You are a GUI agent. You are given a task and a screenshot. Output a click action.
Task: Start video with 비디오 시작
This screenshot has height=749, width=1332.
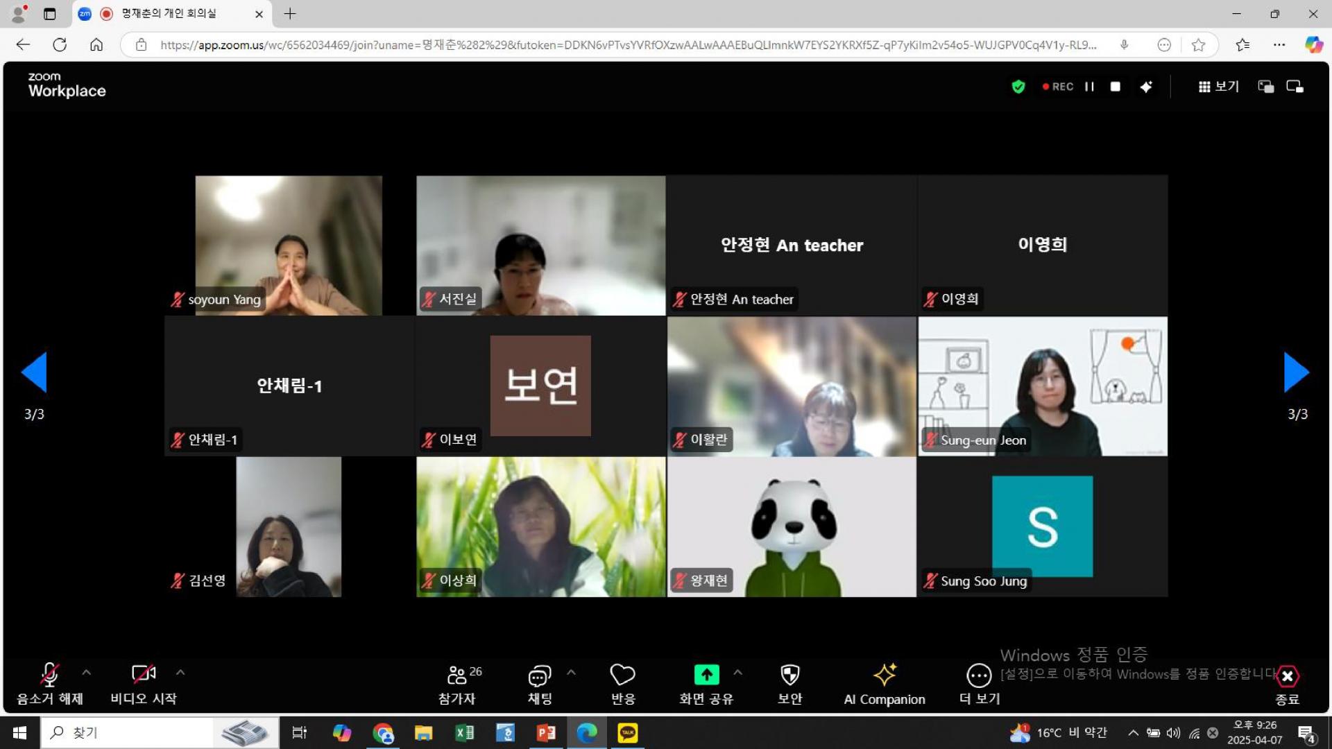(144, 684)
